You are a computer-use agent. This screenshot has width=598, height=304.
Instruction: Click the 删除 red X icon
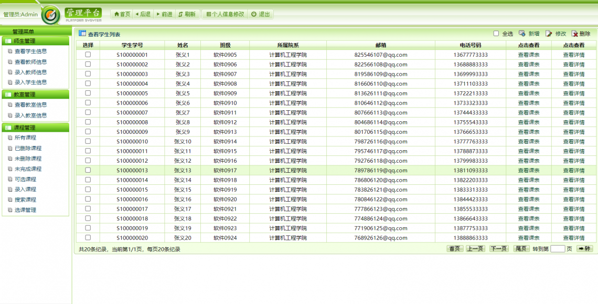[575, 34]
